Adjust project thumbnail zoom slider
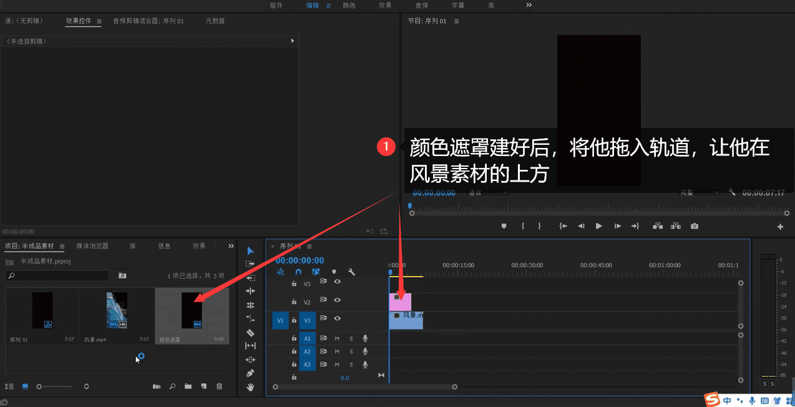The height and width of the screenshot is (407, 795). tap(54, 387)
